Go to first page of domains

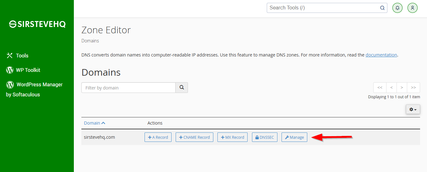tap(380, 88)
